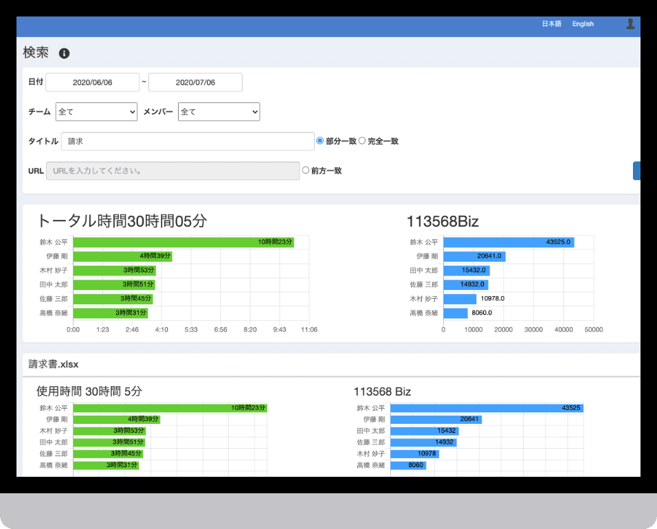Click the lower blue bar labeled 8060
657x529 pixels.
(408, 465)
